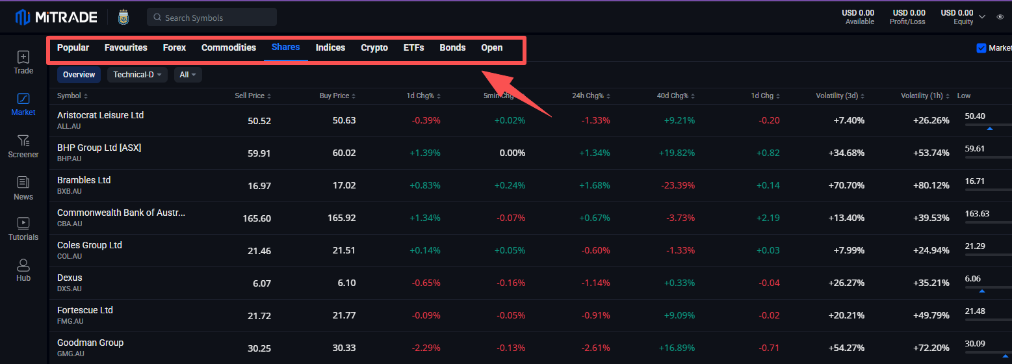Click Fortescue buy price 21.77
Screen dimensions: 1012x364
(x=344, y=316)
